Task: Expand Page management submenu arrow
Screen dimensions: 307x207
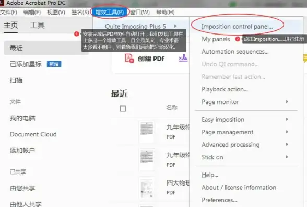Action: pyautogui.click(x=287, y=132)
